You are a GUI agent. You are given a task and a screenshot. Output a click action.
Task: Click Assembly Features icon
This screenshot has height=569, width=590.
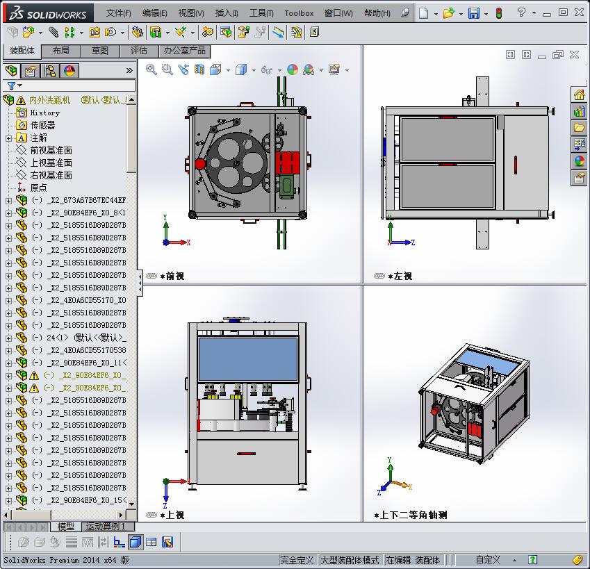coord(156,33)
